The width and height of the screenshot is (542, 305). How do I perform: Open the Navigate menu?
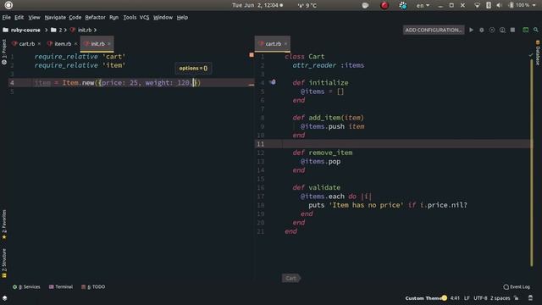tap(55, 17)
